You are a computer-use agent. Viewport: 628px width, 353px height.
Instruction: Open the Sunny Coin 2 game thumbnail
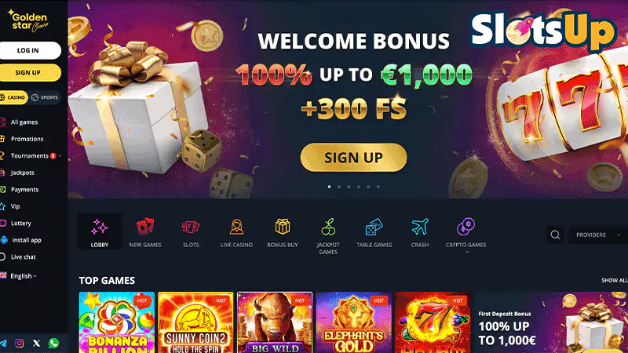pos(195,322)
